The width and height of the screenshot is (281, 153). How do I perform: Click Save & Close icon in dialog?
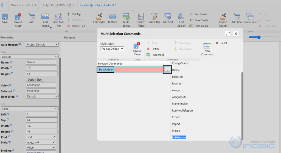pos(137,46)
